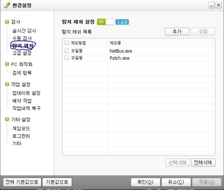Open 실시간 감시 settings page
This screenshot has height=190, width=224.
coord(24,31)
